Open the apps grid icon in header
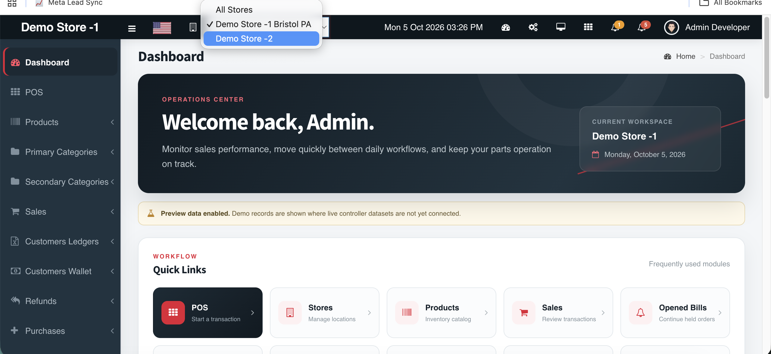 pyautogui.click(x=588, y=27)
